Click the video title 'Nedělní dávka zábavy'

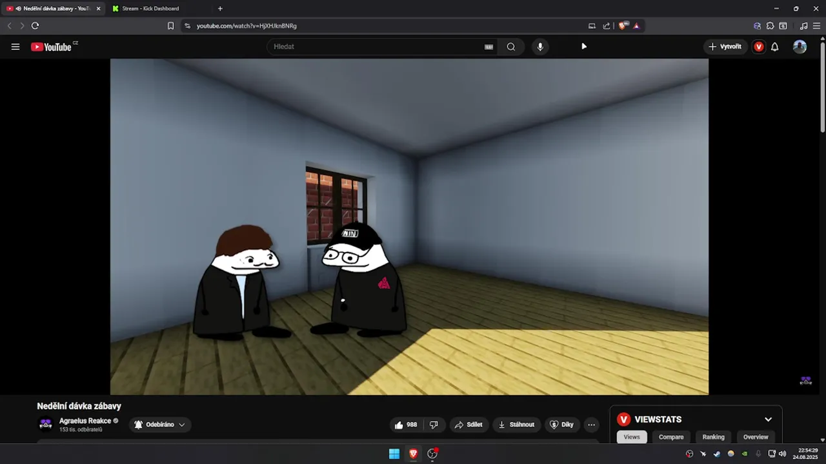79,406
